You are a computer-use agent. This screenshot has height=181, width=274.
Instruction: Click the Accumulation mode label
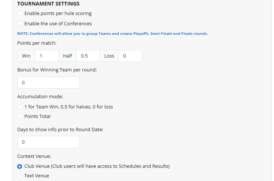40,97
